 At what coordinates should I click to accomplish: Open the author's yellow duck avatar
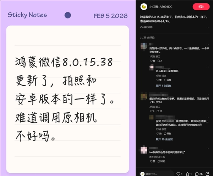coord(144,7)
